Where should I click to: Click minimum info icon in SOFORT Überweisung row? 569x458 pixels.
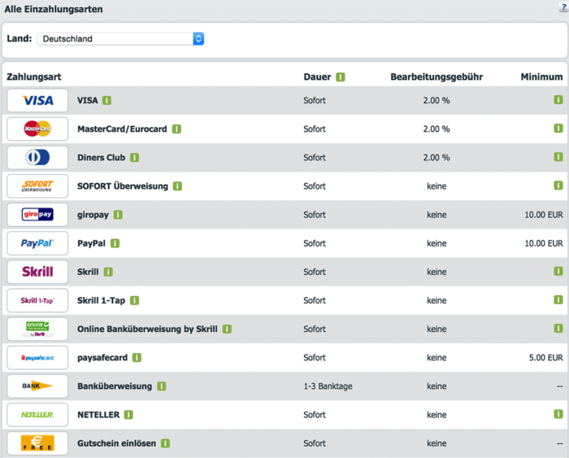pyautogui.click(x=558, y=185)
